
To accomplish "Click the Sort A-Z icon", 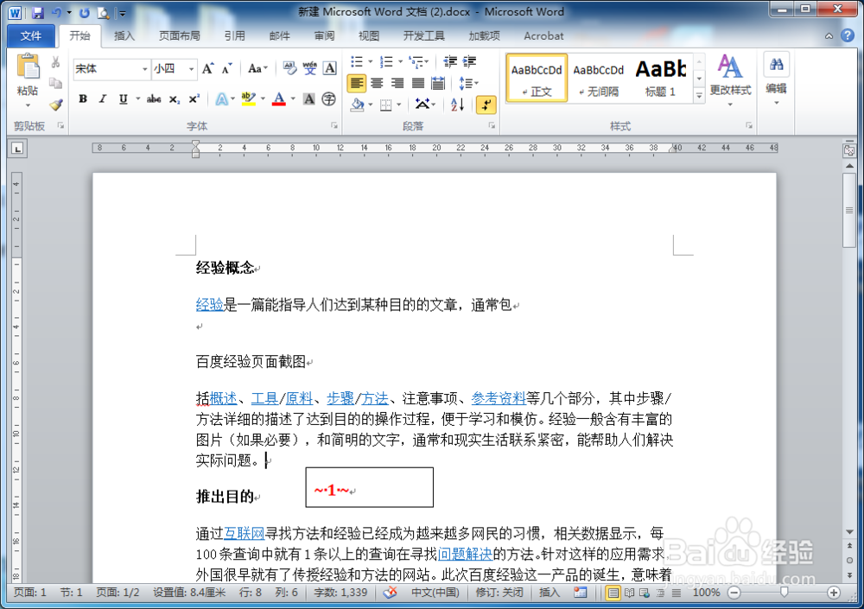I will point(457,105).
